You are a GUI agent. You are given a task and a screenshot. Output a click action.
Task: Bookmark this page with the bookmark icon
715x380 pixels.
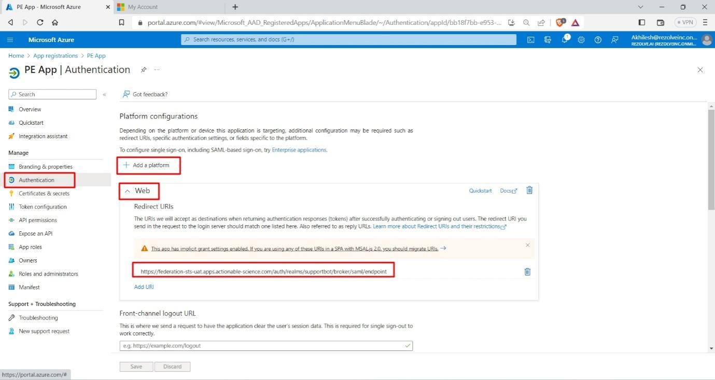point(122,22)
